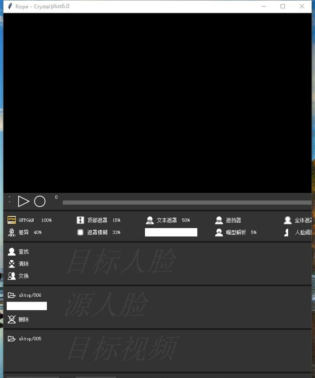Click the 嘴型解析 5% value
Screen dimensions: 315x378
coord(254,232)
